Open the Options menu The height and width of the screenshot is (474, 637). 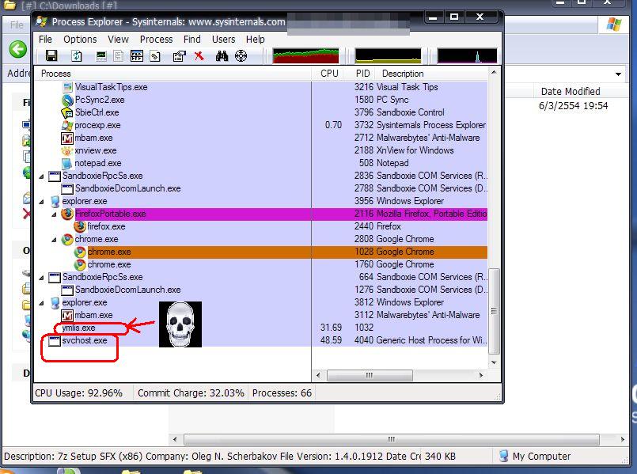[x=80, y=40]
